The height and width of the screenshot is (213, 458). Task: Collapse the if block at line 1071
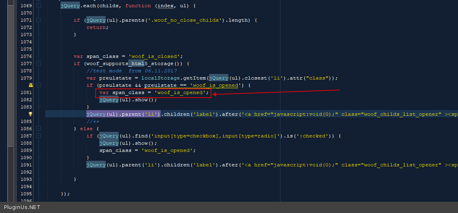click(x=39, y=20)
